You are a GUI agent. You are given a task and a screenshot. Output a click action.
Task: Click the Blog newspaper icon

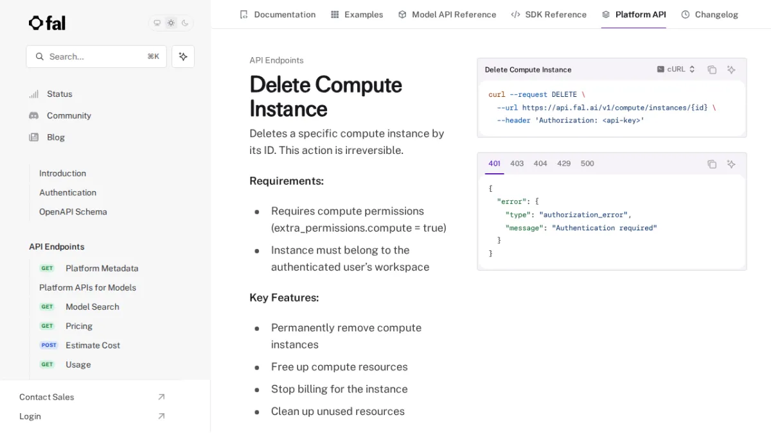[x=33, y=137]
